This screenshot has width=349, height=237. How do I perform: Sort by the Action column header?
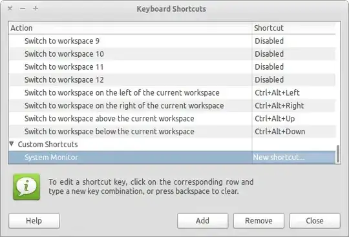coord(130,28)
